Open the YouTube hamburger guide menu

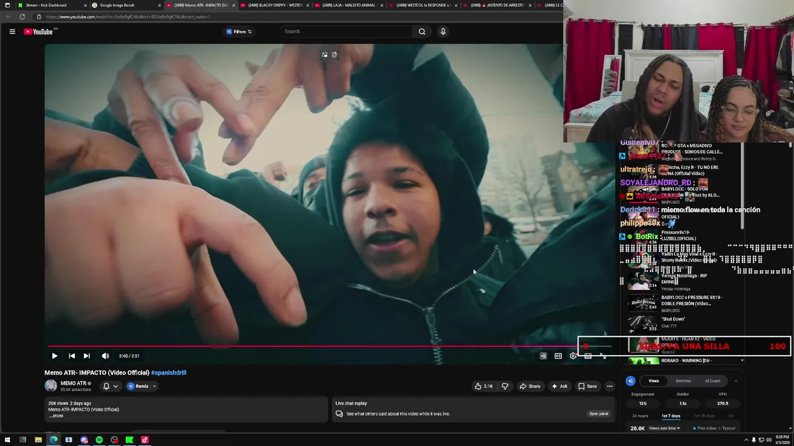pos(12,32)
